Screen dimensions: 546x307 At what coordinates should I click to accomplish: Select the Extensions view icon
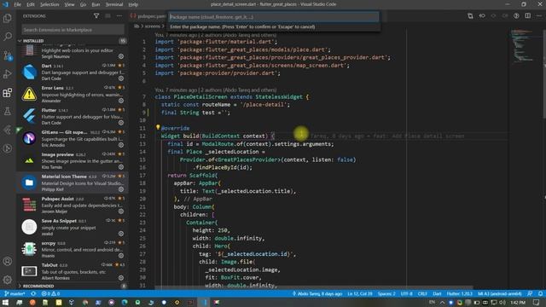tap(8, 93)
